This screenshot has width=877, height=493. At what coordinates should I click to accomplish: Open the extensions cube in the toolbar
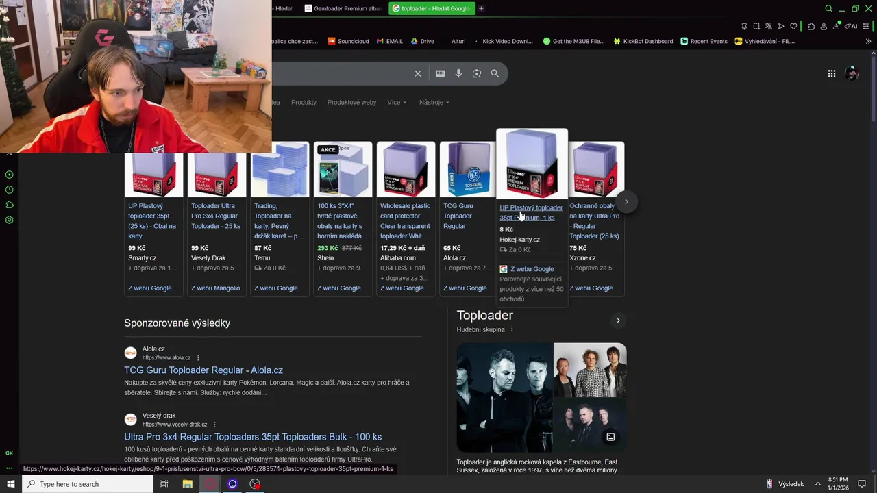click(x=811, y=26)
